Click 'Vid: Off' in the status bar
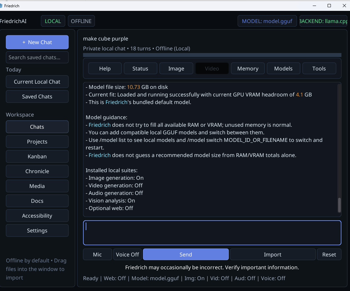The image size is (350, 291). coord(219,278)
